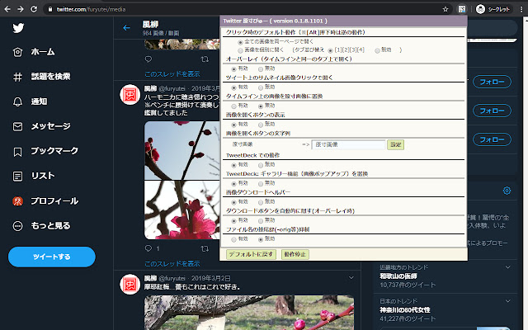The height and width of the screenshot is (330, 528).
Task: Go to ホーム in the Twitter sidebar
Action: (x=34, y=52)
